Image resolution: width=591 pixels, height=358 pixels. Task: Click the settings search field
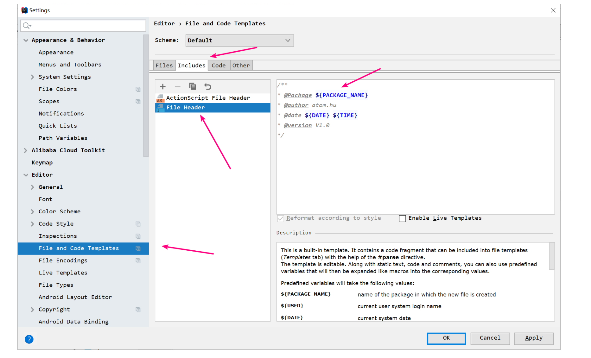(84, 26)
